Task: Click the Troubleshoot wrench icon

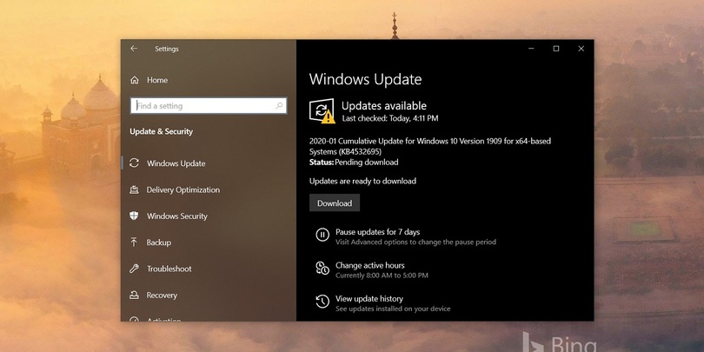Action: 134,269
